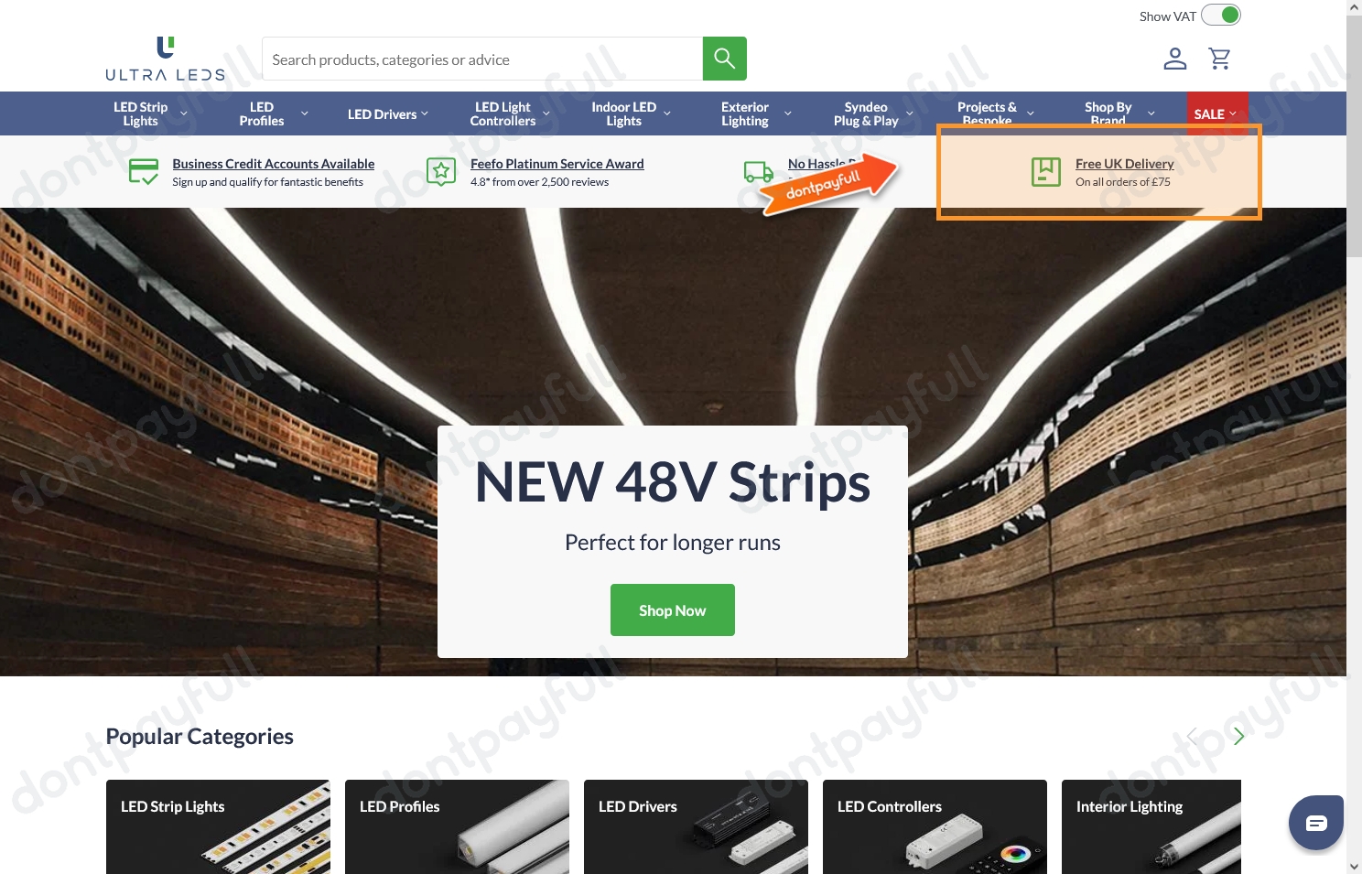1362x874 pixels.
Task: Click into the product search field
Action: pyautogui.click(x=482, y=59)
